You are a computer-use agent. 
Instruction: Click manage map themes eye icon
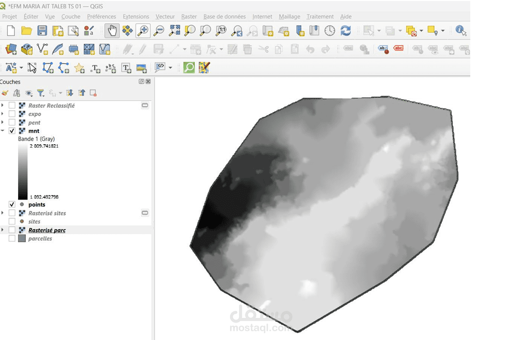29,93
